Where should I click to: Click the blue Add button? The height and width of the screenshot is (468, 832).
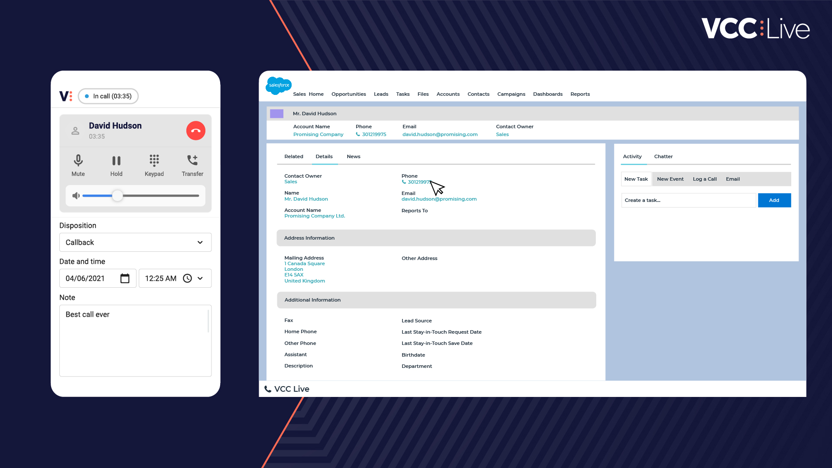[x=774, y=200]
